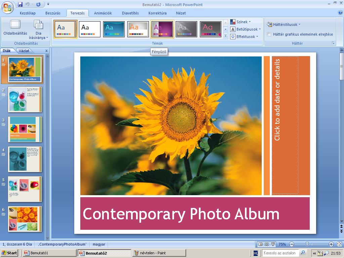Open the PowerPoint help icon
Image resolution: width=344 pixels, height=258 pixels.
pyautogui.click(x=340, y=13)
